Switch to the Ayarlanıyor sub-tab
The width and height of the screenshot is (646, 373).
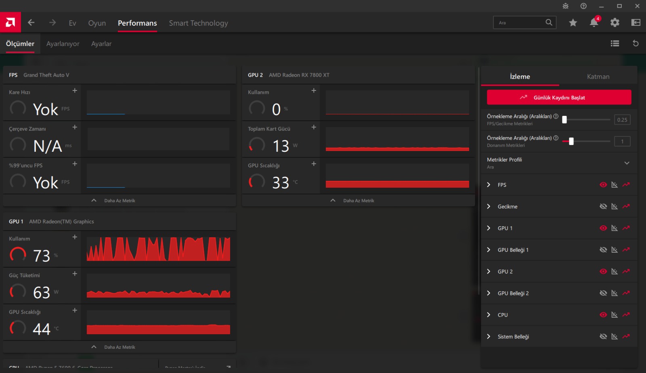click(x=63, y=44)
